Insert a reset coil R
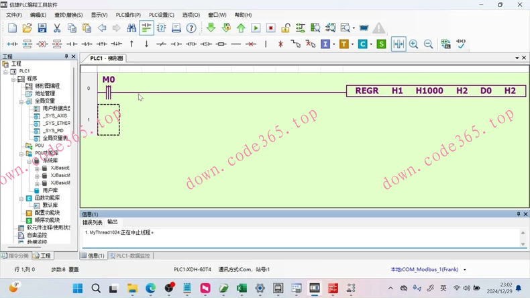Viewport: 530px width, 298px height. point(191,44)
